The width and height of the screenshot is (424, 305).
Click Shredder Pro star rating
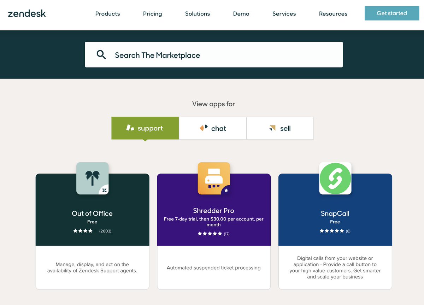(210, 234)
